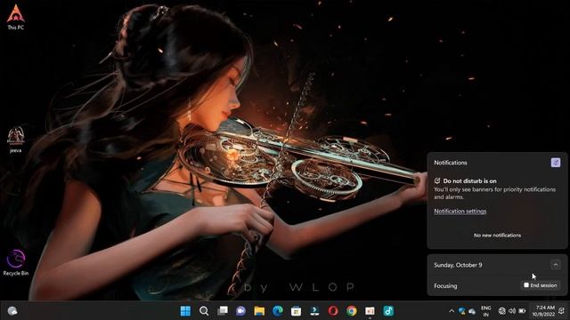Open the This PC desktop icon
The image size is (570, 320).
pos(16,17)
